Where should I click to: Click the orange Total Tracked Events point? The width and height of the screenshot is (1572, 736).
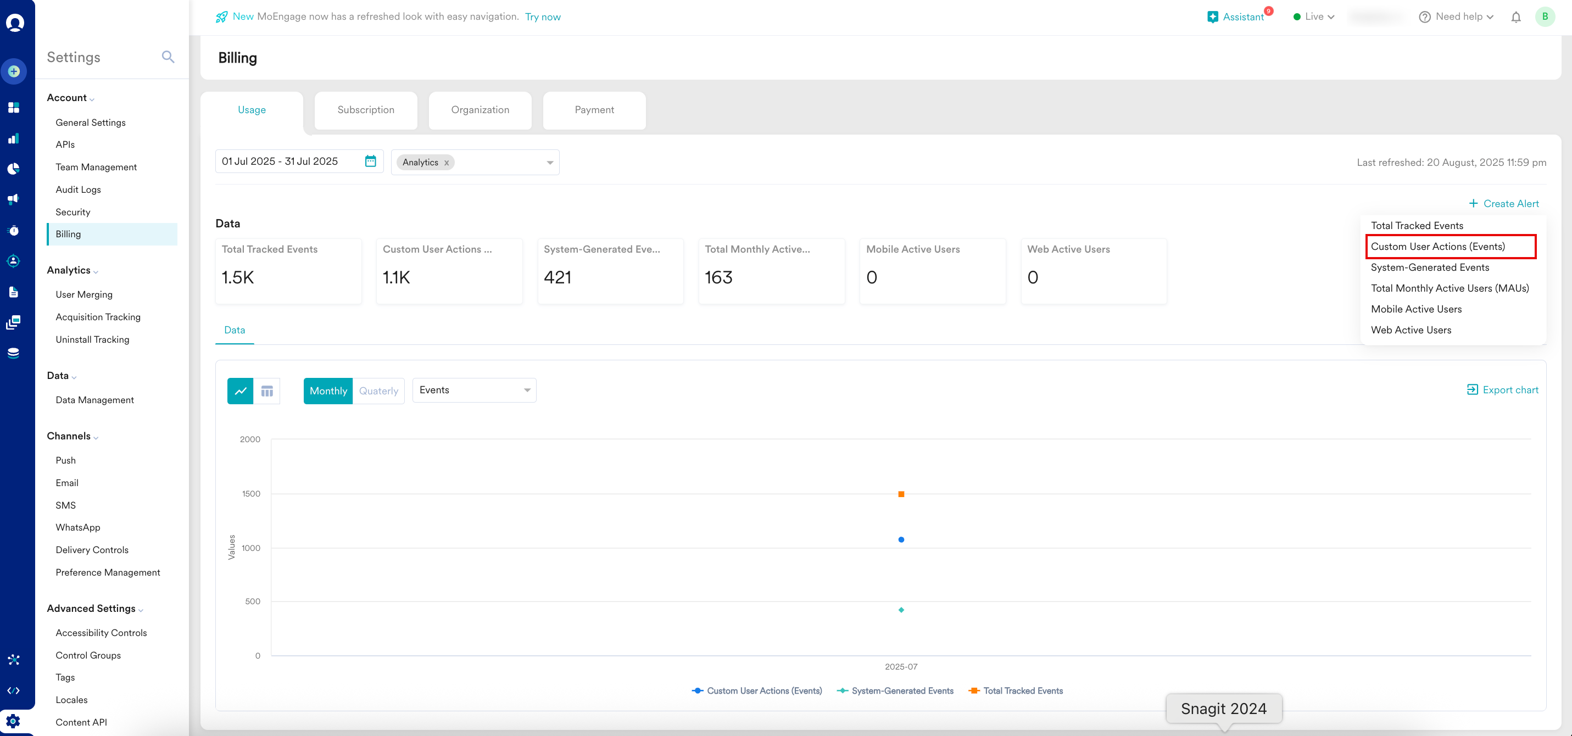coord(901,494)
